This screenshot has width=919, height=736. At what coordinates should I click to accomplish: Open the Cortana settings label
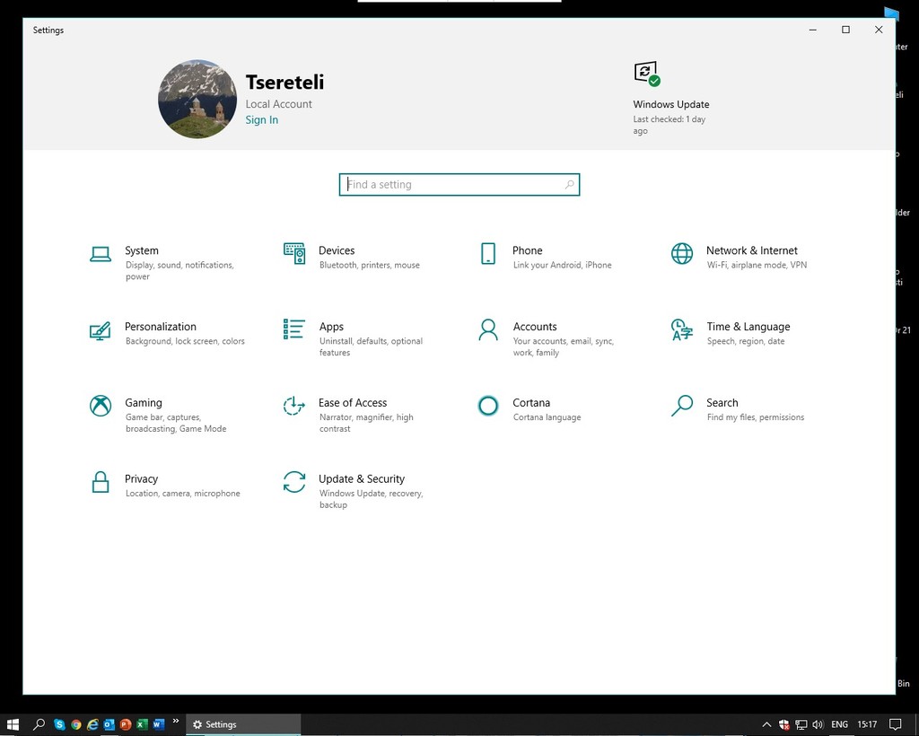[x=531, y=403]
